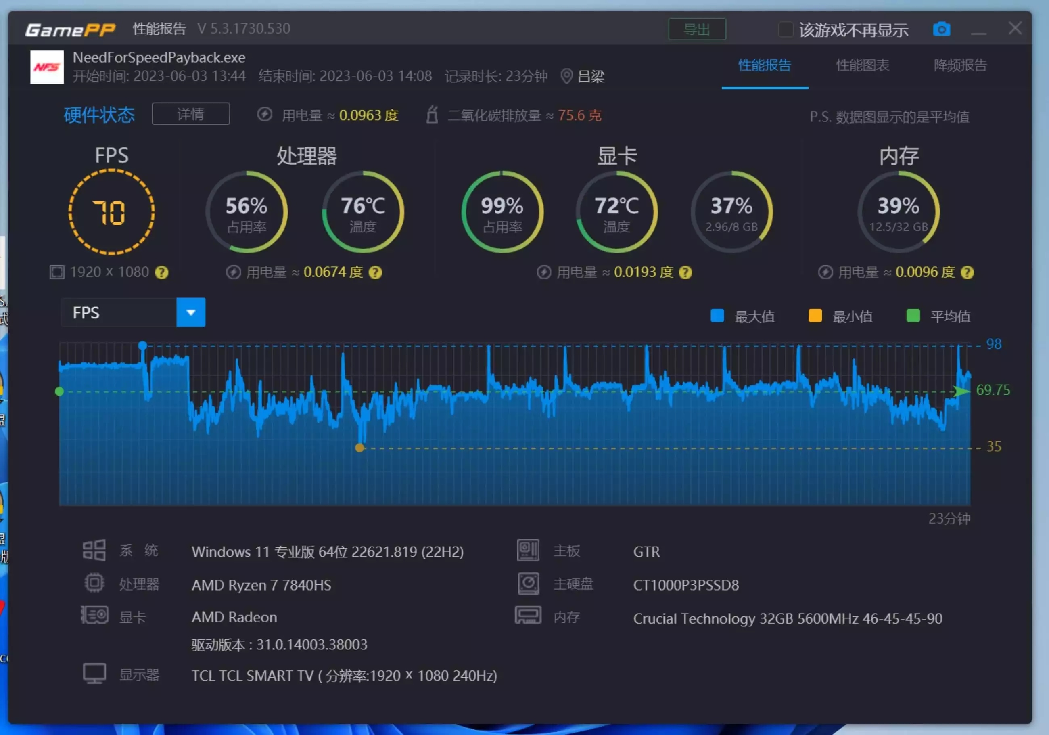Open the help icon after 0.0096 度

967,273
